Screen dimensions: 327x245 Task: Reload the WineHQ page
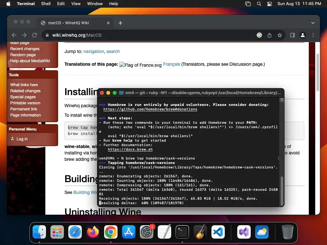click(x=34, y=35)
